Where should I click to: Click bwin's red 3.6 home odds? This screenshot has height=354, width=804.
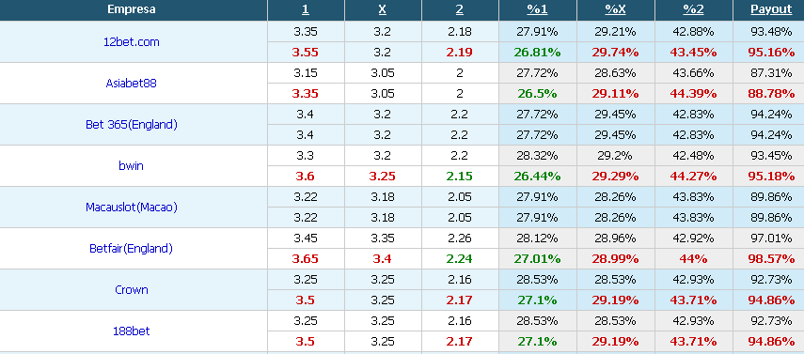coord(305,177)
